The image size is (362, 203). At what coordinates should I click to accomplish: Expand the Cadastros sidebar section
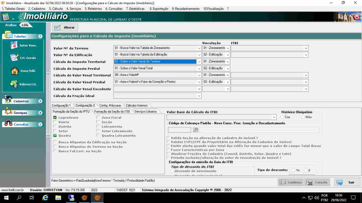coord(40,101)
